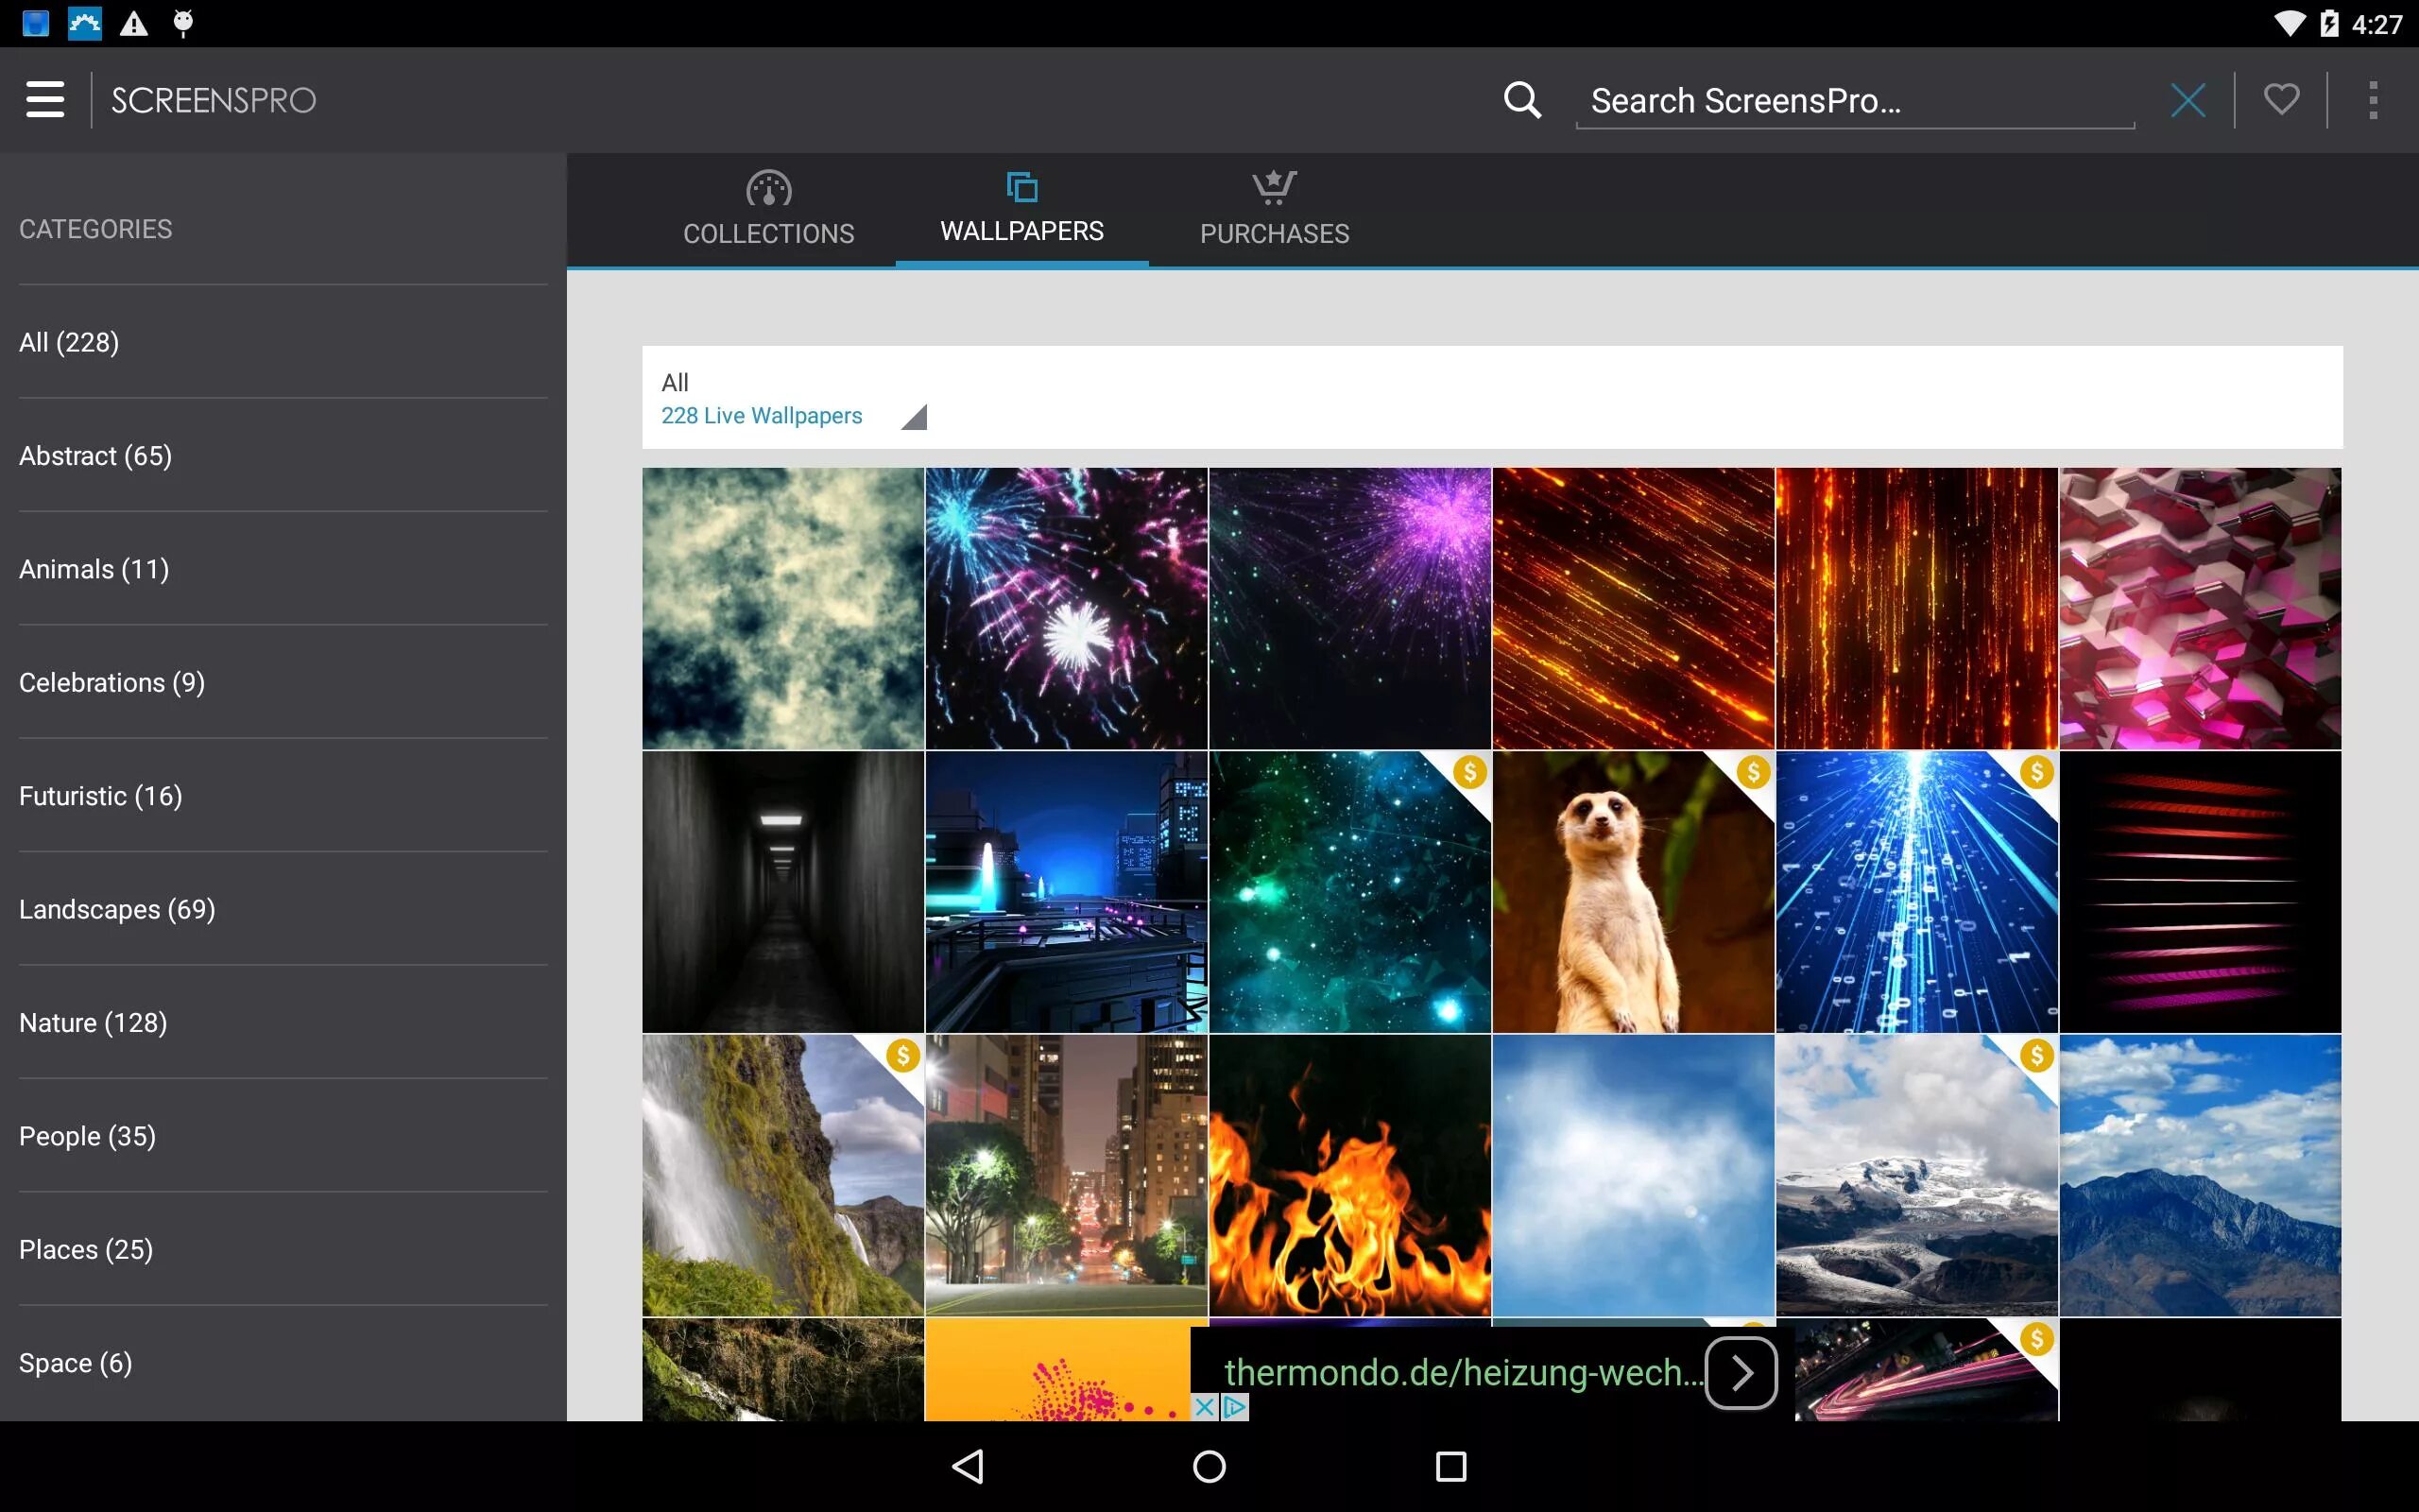2419x1512 pixels.
Task: Expand the Abstract category listing
Action: [x=94, y=455]
